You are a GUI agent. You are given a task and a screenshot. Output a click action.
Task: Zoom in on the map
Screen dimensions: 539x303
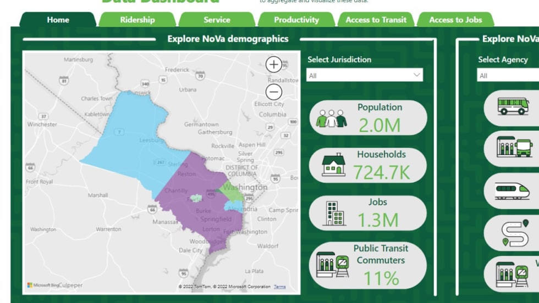tap(273, 65)
